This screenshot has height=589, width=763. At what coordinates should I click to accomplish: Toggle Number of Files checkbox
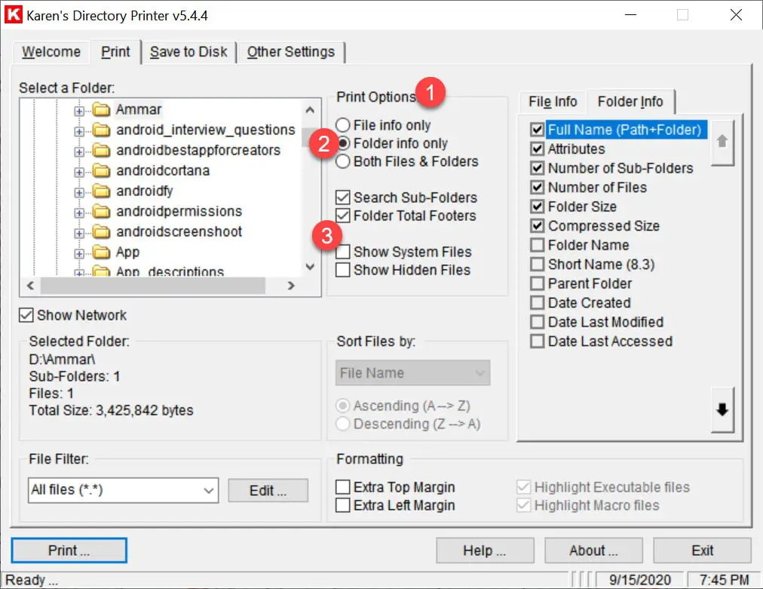[x=538, y=187]
